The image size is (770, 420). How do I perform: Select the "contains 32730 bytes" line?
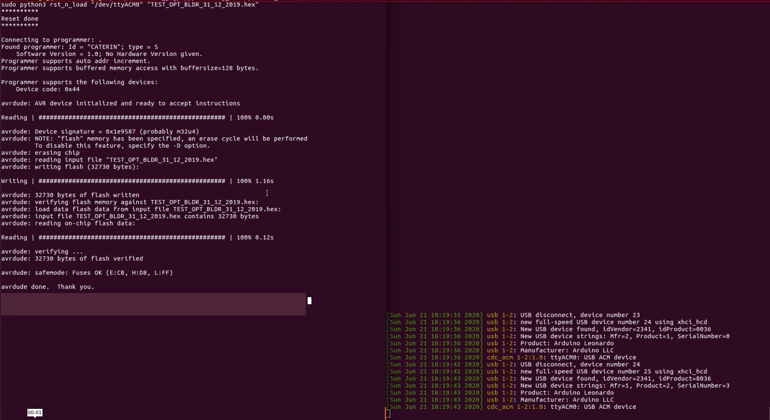(130, 216)
